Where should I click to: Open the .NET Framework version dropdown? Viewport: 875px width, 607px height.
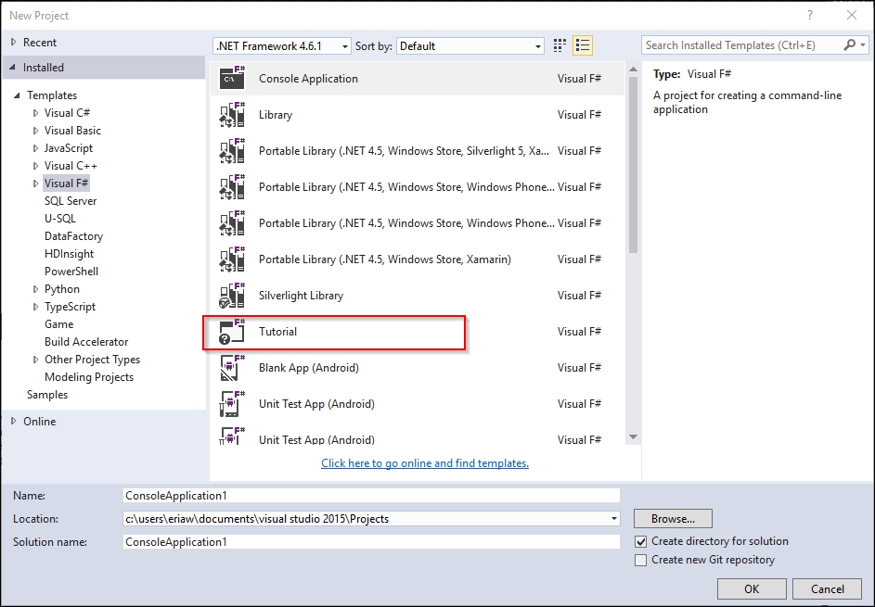pos(282,45)
